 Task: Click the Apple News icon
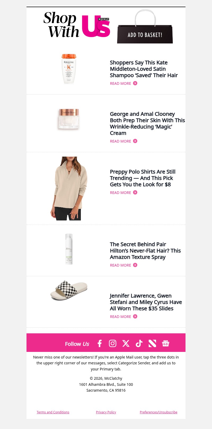click(152, 343)
